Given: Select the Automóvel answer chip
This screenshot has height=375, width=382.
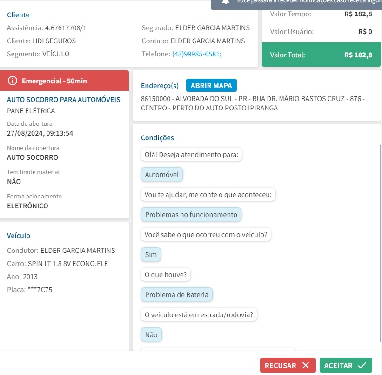Looking at the screenshot, I should 162,174.
